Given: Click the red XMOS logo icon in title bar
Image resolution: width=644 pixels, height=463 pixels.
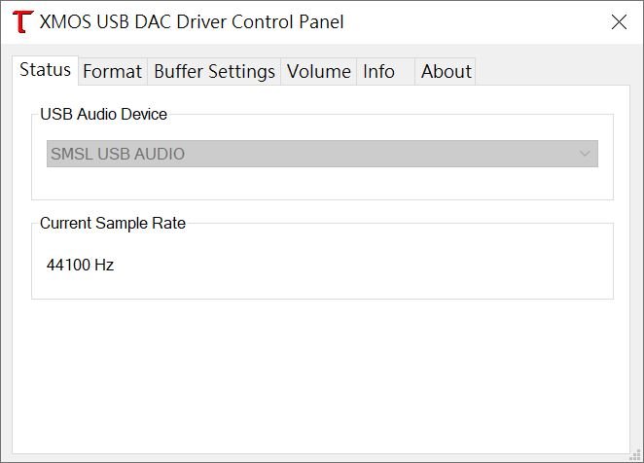Looking at the screenshot, I should click(x=22, y=22).
